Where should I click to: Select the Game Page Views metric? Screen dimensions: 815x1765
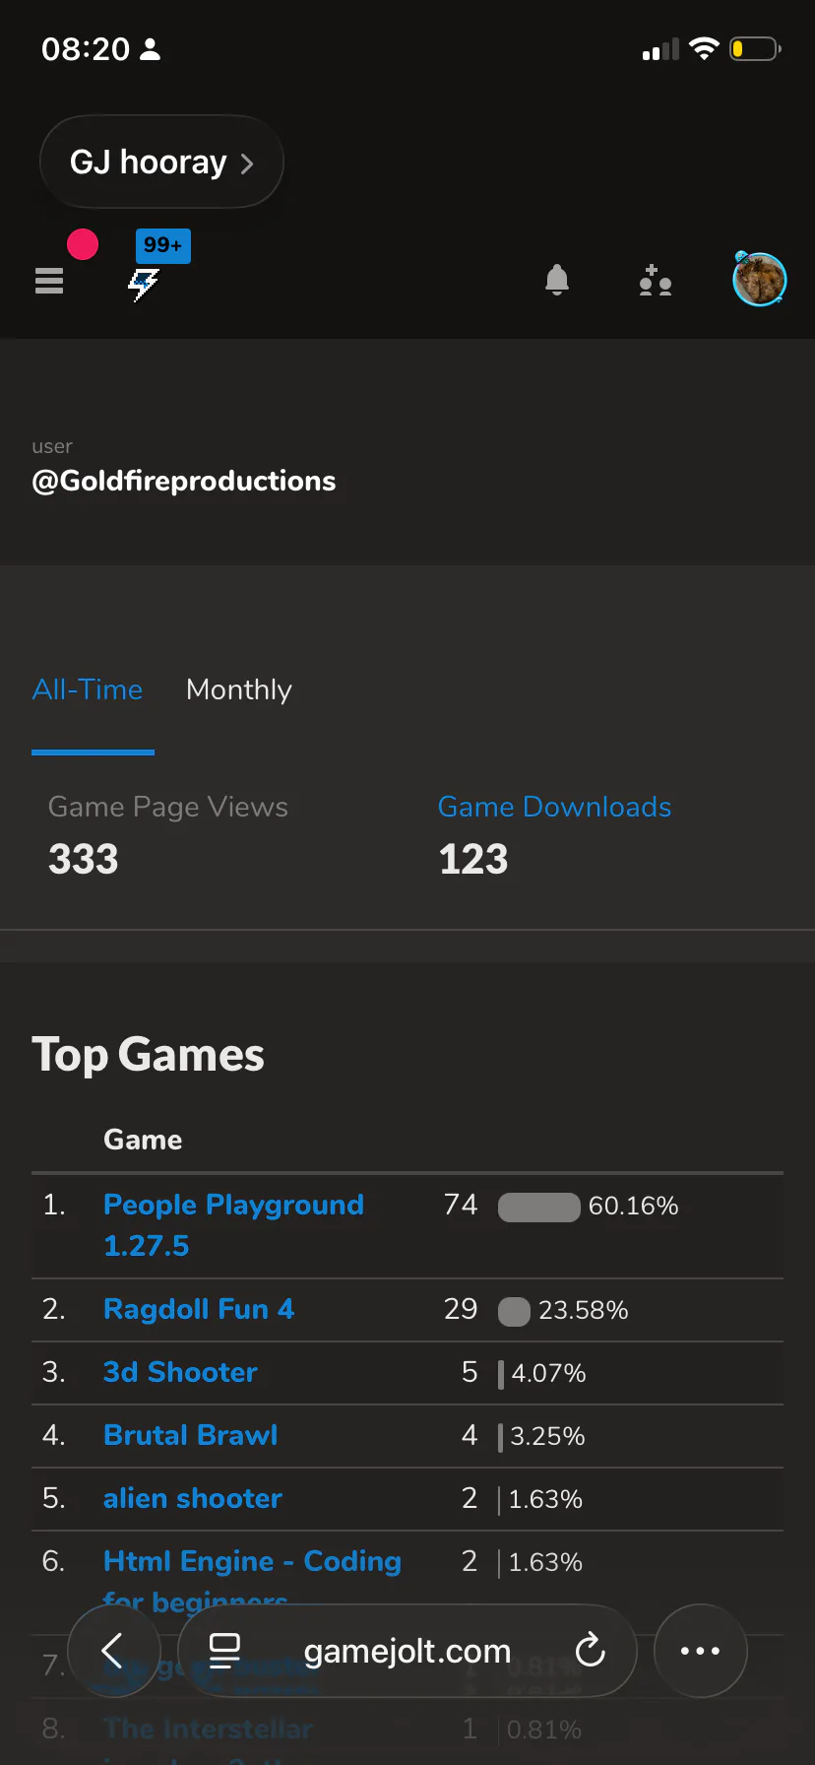[x=168, y=808]
